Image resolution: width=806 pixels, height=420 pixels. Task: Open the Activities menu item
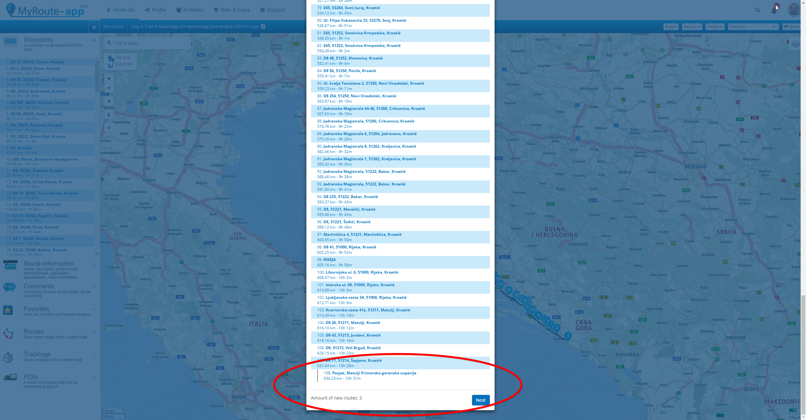tap(190, 10)
